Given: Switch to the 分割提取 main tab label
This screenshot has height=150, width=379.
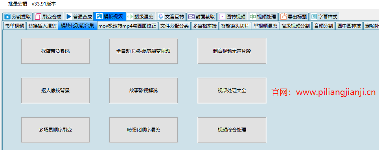Looking at the screenshot, I should (21, 17).
